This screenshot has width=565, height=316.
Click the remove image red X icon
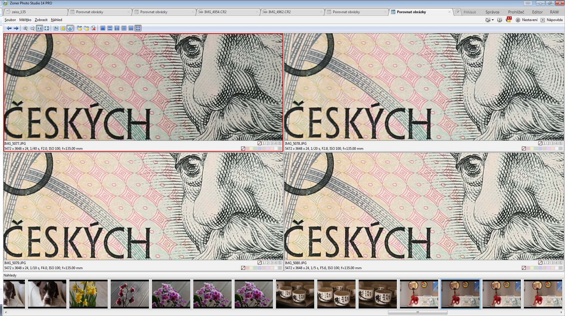(x=93, y=28)
